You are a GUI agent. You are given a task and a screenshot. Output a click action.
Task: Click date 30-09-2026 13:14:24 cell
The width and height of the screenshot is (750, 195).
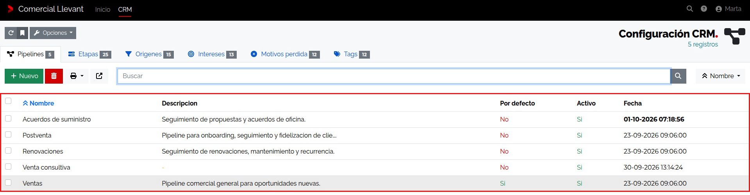(x=653, y=167)
